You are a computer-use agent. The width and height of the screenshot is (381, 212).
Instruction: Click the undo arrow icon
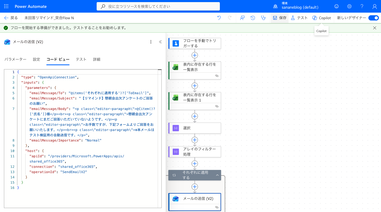tap(219, 18)
